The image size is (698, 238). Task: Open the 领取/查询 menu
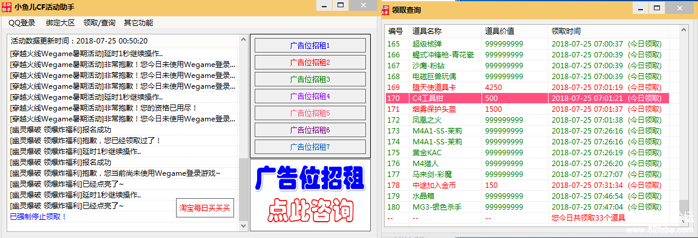coord(99,23)
